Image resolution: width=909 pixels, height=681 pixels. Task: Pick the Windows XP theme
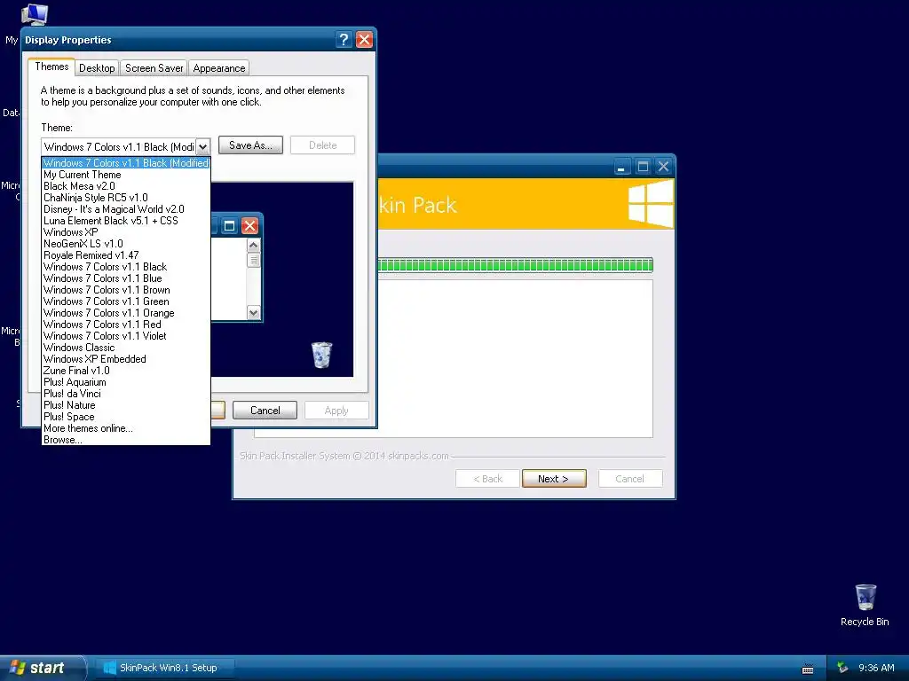126,232
